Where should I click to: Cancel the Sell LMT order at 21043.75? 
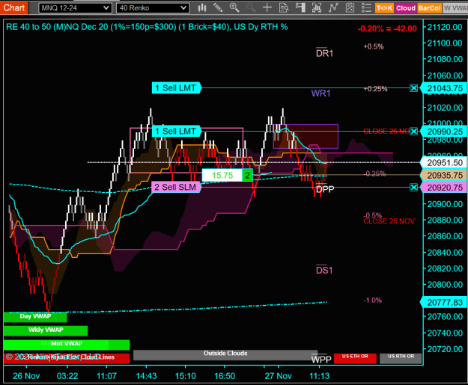pyautogui.click(x=413, y=88)
